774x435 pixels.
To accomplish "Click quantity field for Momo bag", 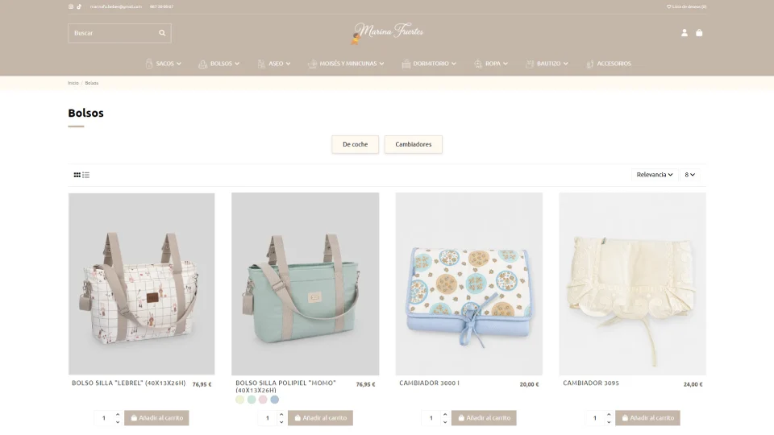I will point(268,418).
